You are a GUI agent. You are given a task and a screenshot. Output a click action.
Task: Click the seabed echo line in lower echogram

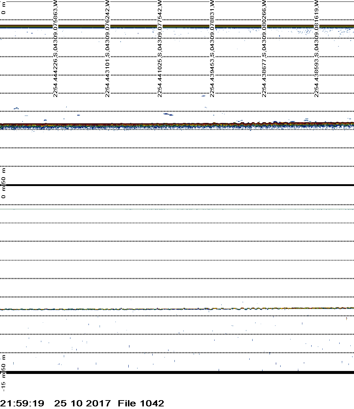tap(177, 309)
